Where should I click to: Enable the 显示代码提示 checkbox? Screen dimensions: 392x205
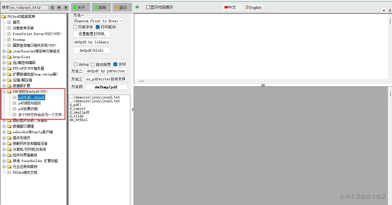tap(148, 7)
